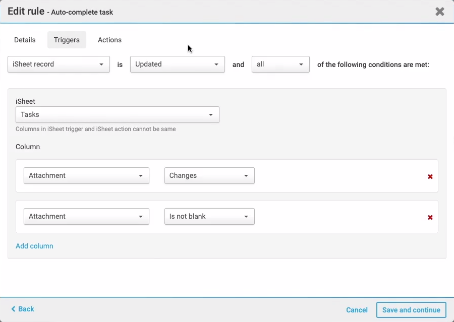The width and height of the screenshot is (454, 322).
Task: Go back using the Back link
Action: [26, 309]
